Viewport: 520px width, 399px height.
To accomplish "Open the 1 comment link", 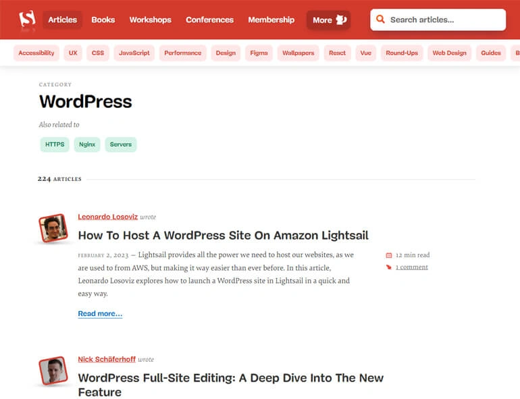I will click(x=411, y=267).
